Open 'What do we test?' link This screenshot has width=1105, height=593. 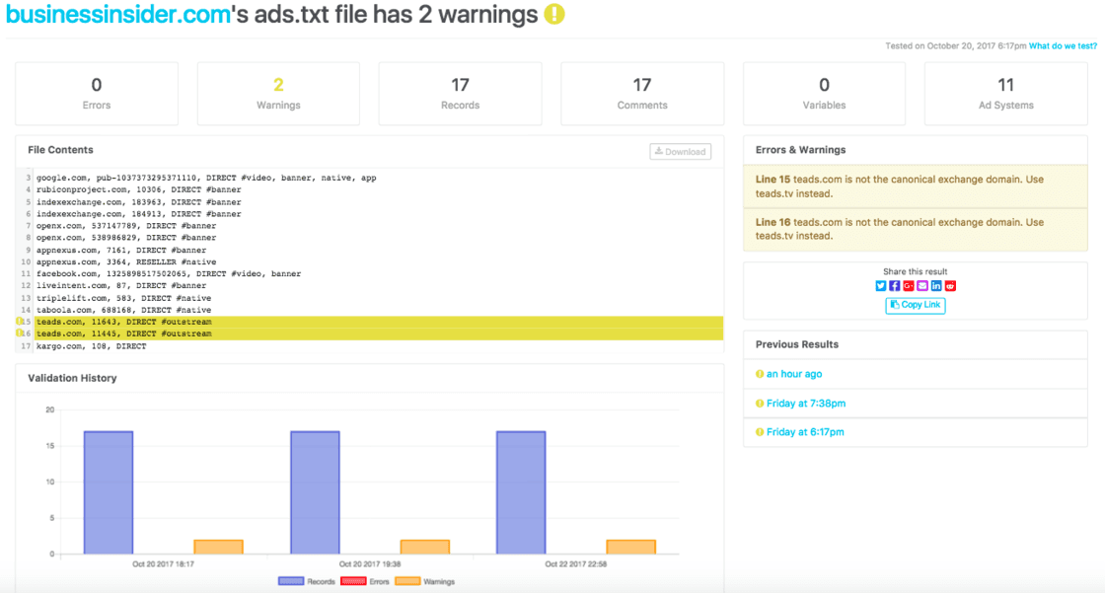point(1063,45)
